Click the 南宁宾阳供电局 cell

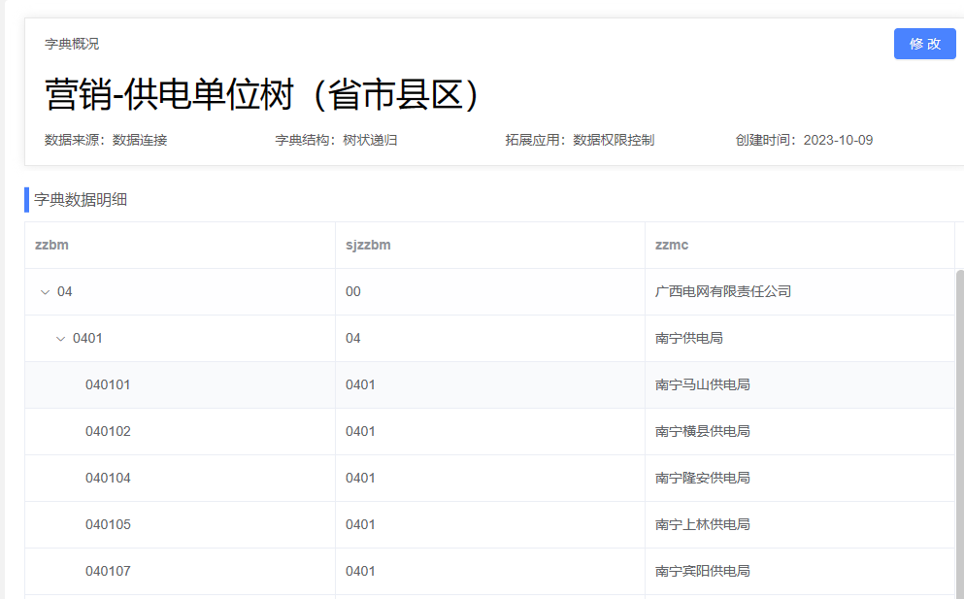703,571
